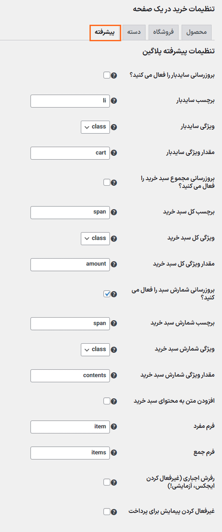This screenshot has width=222, height=532.
Task: Enable the بروزرسانی سایدبار checkbox
Action: (106, 75)
